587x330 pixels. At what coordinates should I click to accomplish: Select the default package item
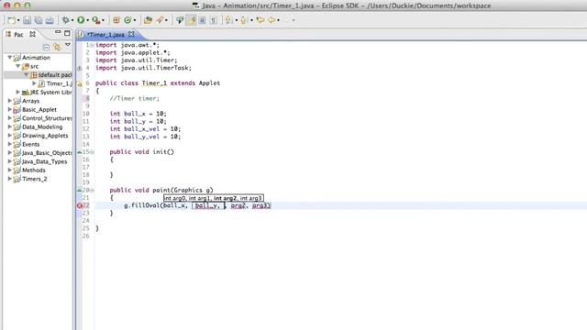point(55,75)
